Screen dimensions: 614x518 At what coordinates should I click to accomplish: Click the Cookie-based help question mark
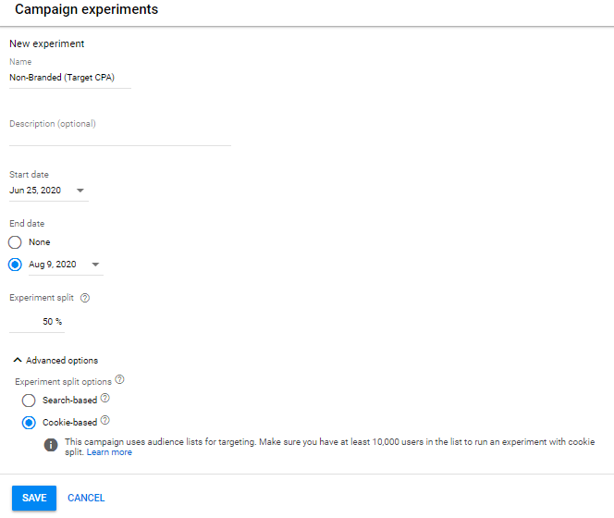pyautogui.click(x=104, y=421)
